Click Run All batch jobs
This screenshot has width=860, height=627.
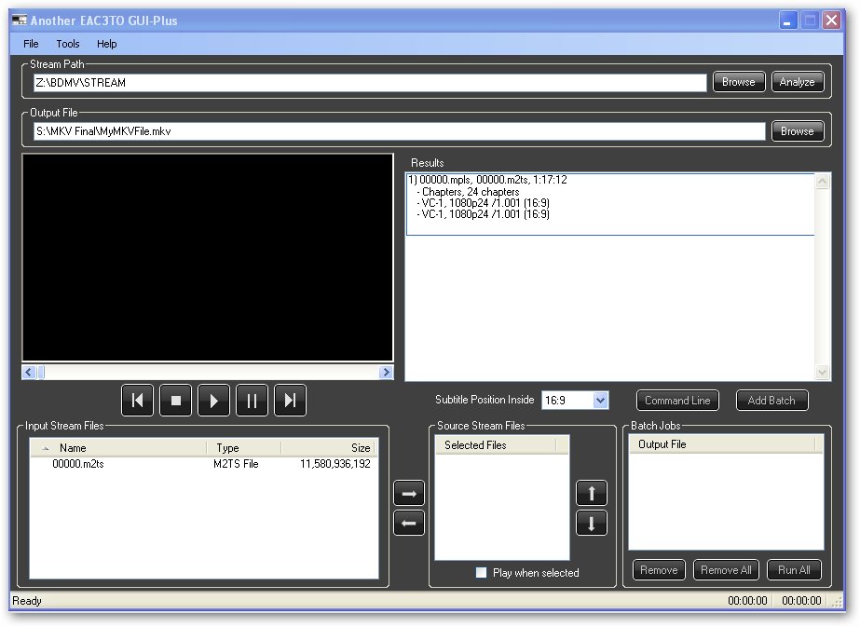(x=794, y=570)
